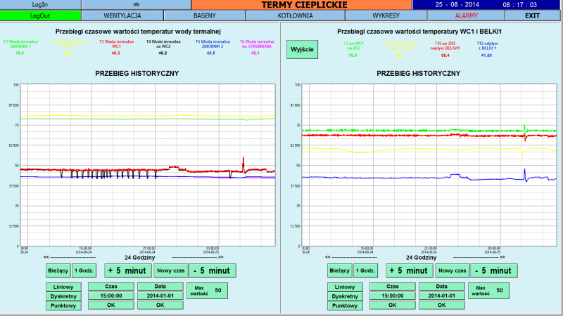The width and height of the screenshot is (563, 316).
Task: Open the WENTYLACJA screen
Action: click(x=122, y=15)
